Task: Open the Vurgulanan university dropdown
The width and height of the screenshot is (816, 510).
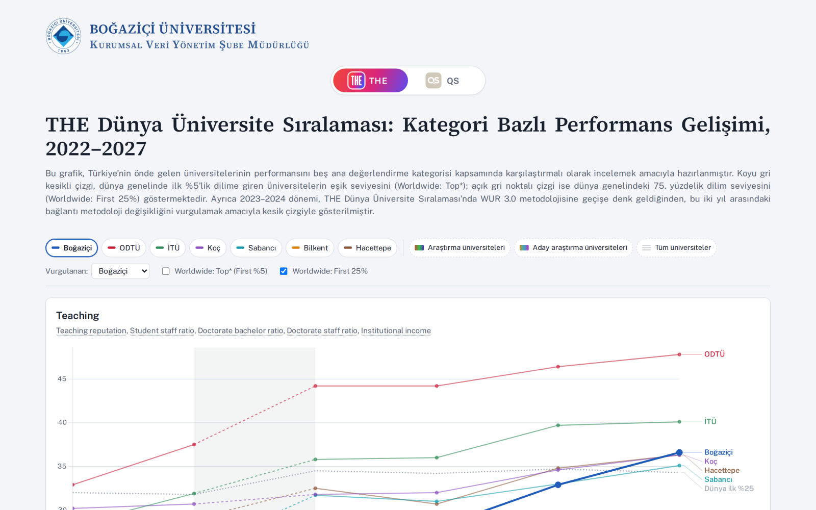Action: click(x=120, y=271)
